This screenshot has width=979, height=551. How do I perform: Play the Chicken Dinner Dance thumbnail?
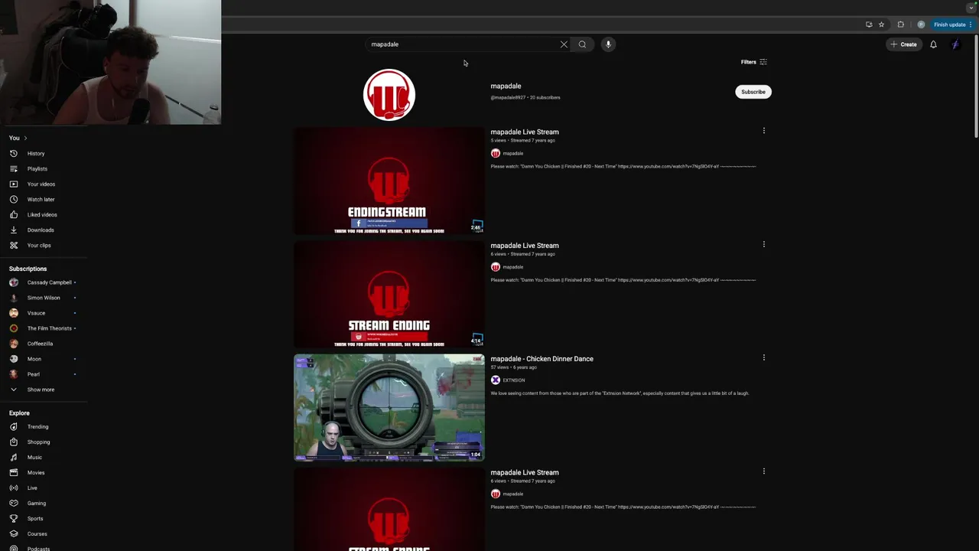(x=389, y=408)
